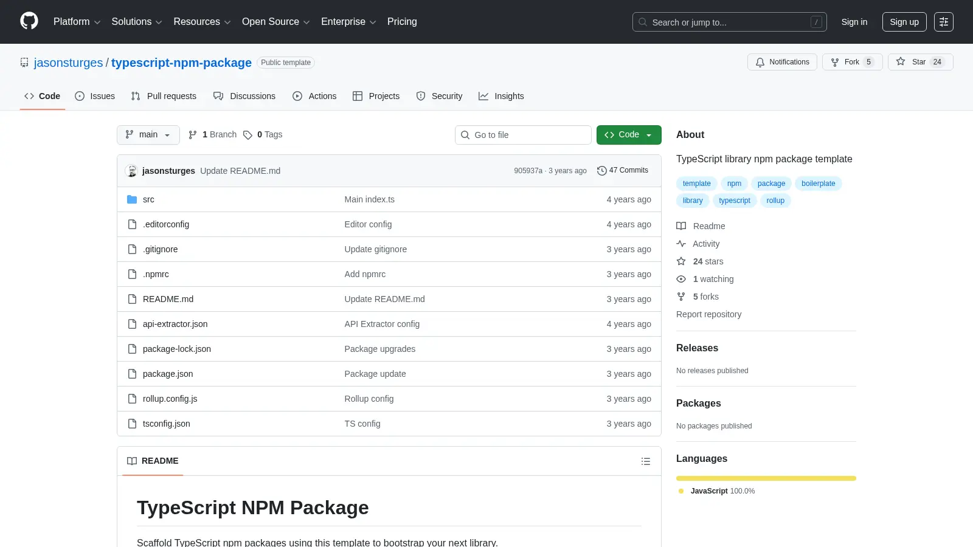Click Sign in link

854,22
